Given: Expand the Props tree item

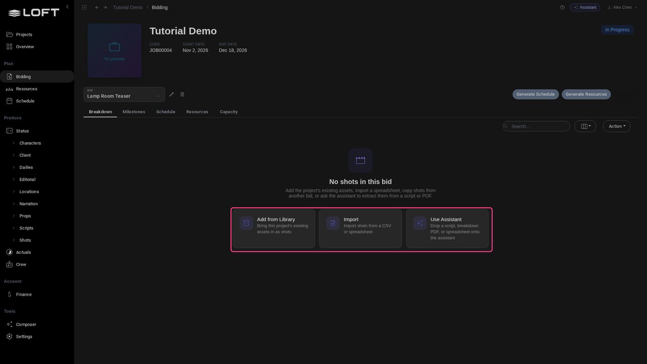Looking at the screenshot, I should 14,216.
